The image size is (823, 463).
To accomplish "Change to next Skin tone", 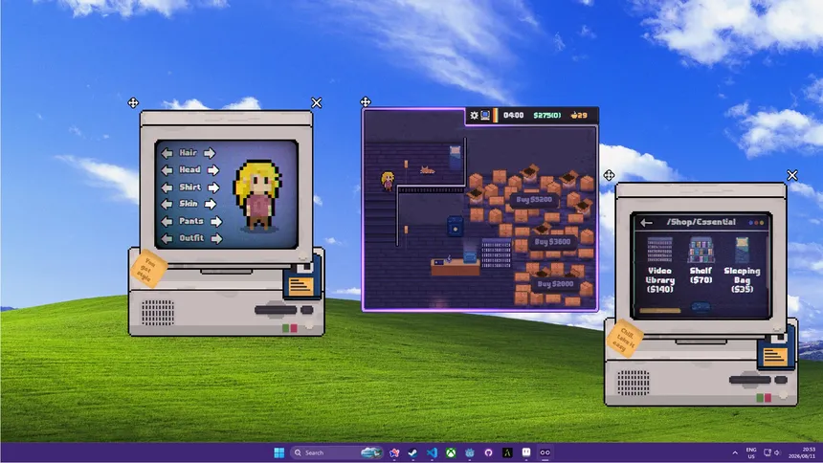I will point(210,204).
